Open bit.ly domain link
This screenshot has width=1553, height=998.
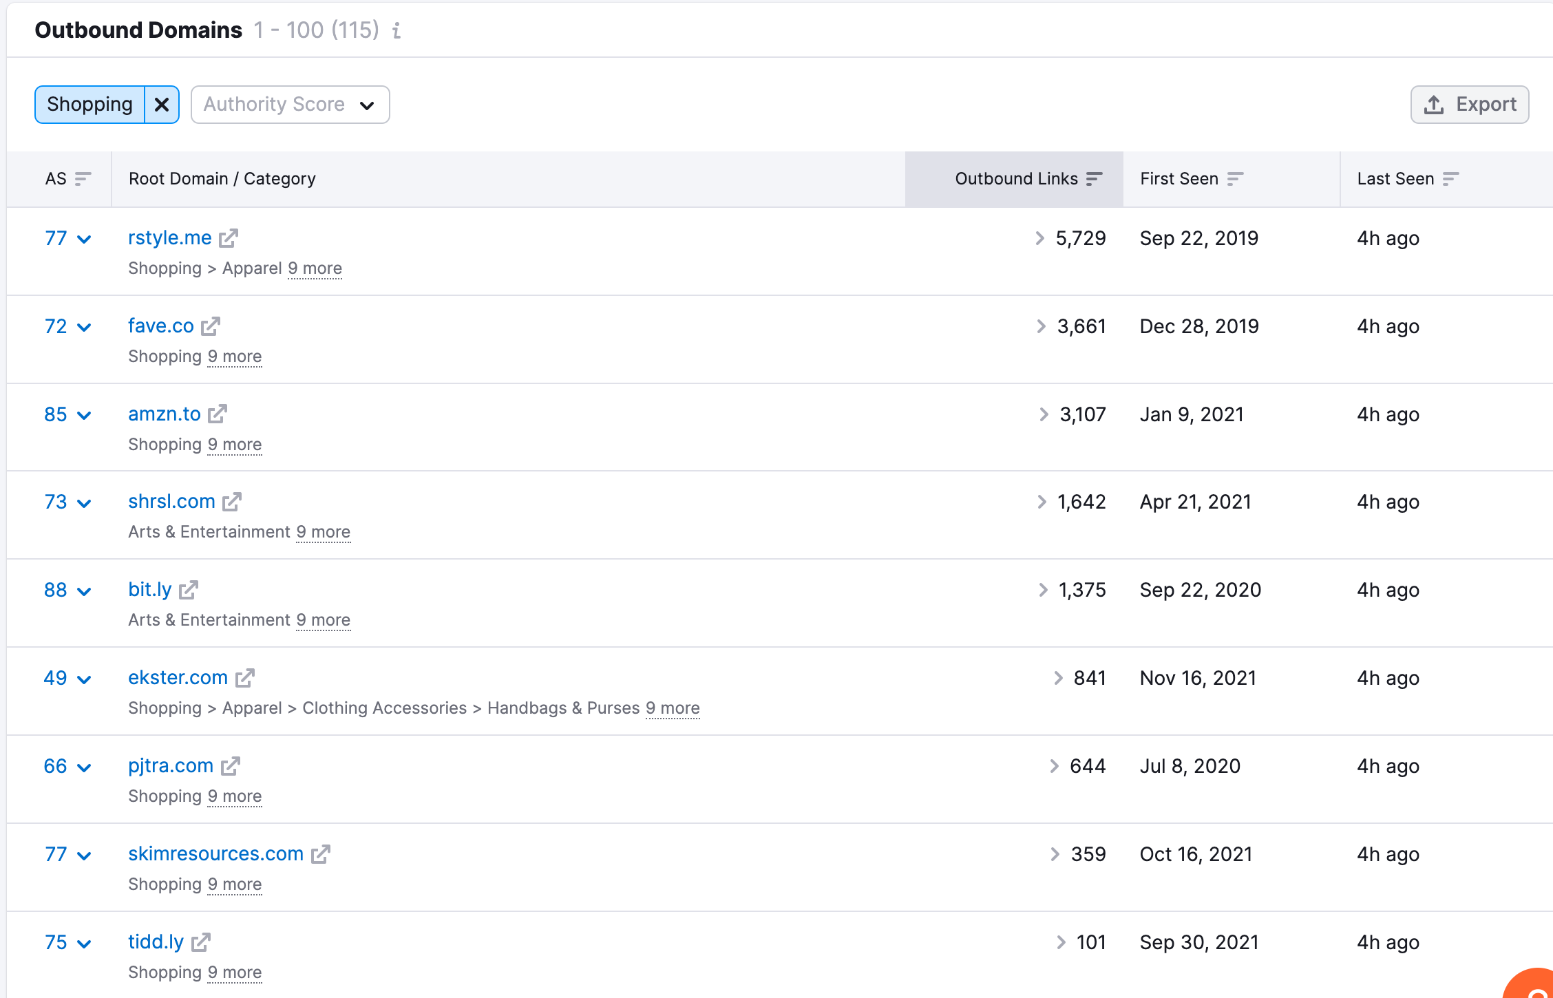[x=150, y=589]
